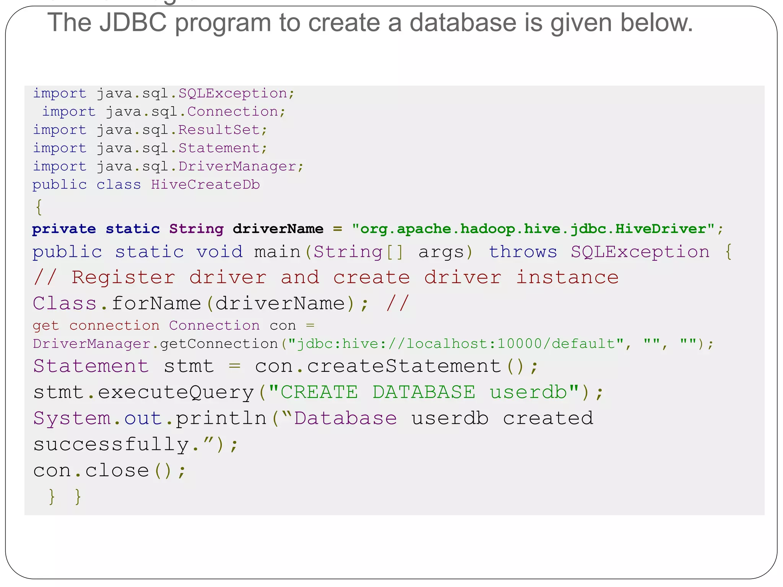
Task: Click the 'con.close();' line
Action: click(x=109, y=470)
